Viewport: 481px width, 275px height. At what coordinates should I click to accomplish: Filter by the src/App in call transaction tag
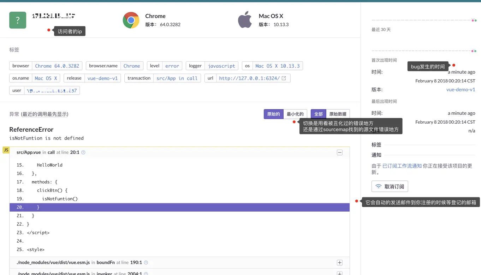(x=177, y=78)
